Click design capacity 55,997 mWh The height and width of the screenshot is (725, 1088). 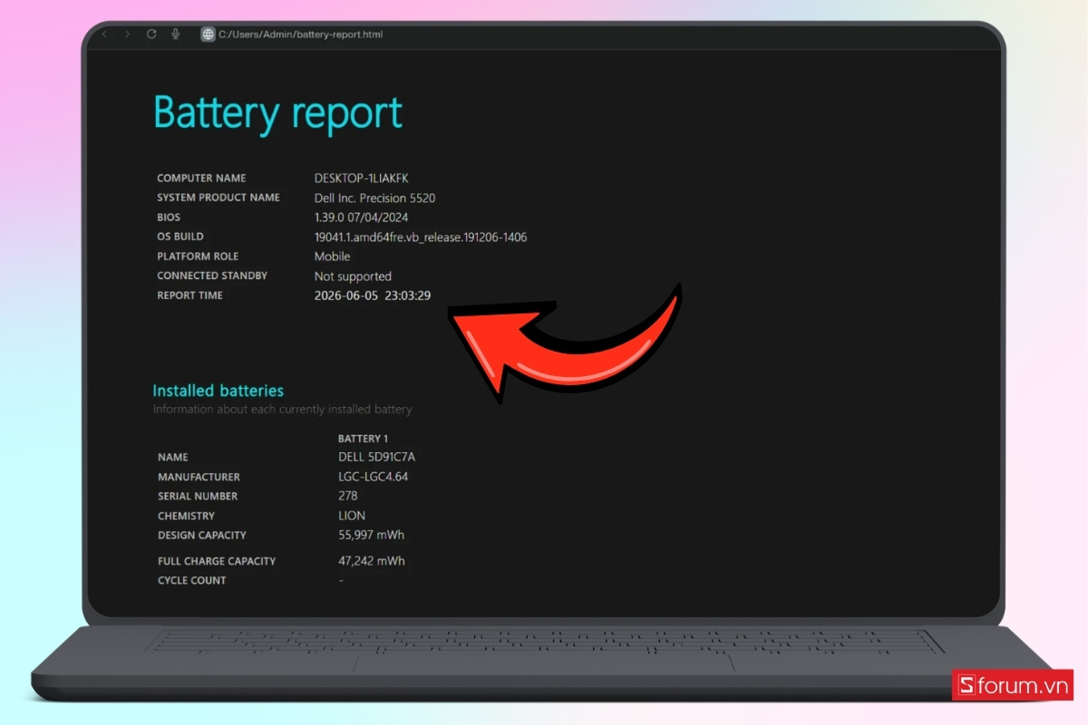pyautogui.click(x=372, y=536)
